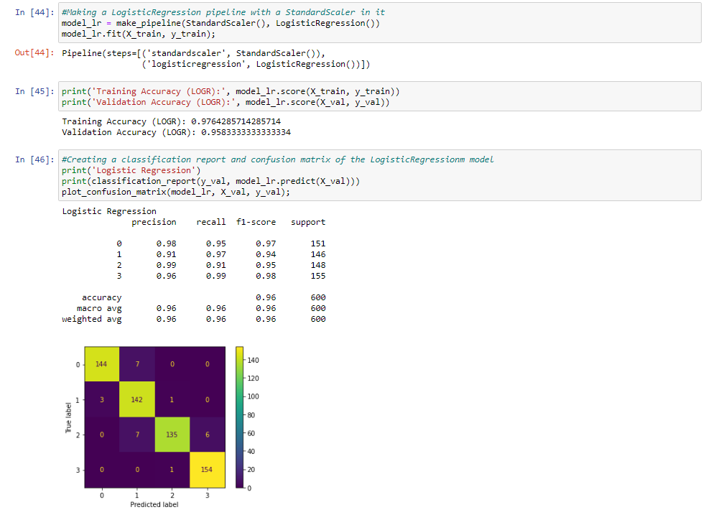Click the confusion matrix cell showing 3
711x515 pixels.
click(x=102, y=399)
